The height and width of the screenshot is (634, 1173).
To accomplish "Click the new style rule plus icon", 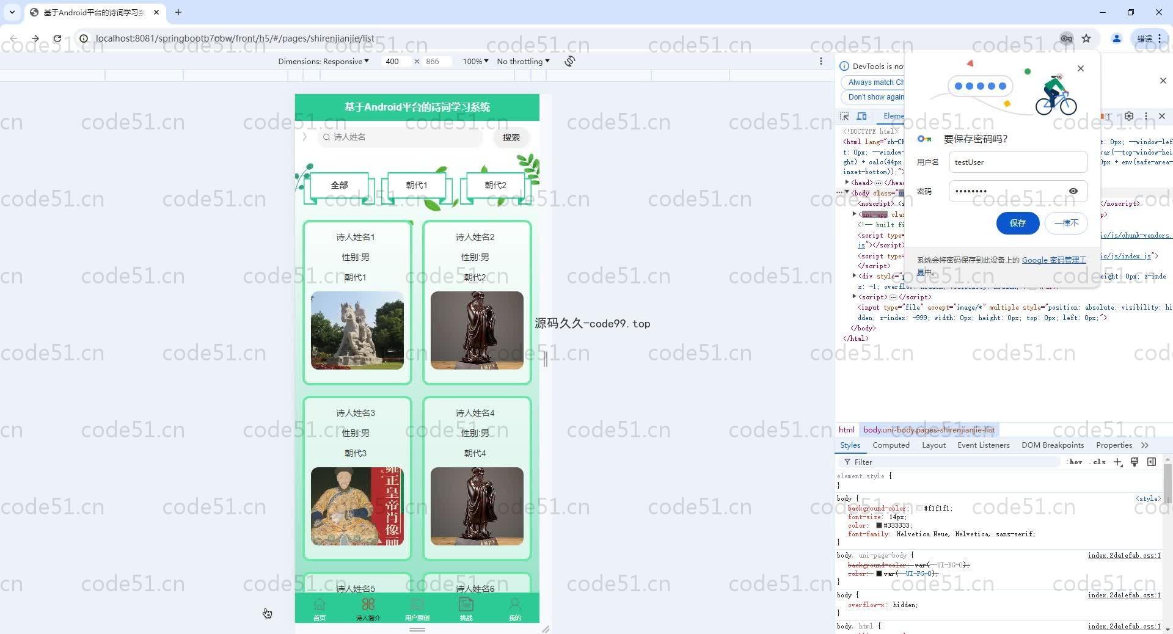I will (1117, 462).
